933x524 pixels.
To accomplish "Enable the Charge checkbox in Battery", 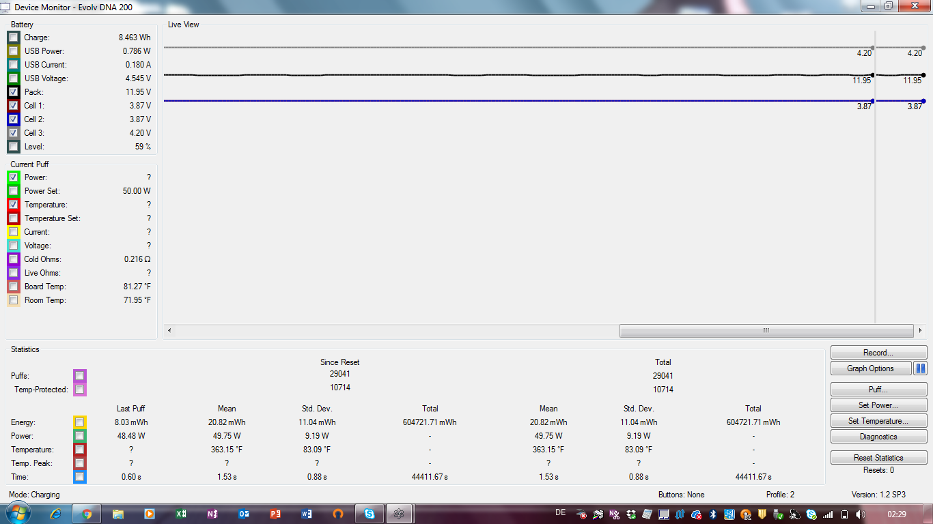I will pos(14,38).
